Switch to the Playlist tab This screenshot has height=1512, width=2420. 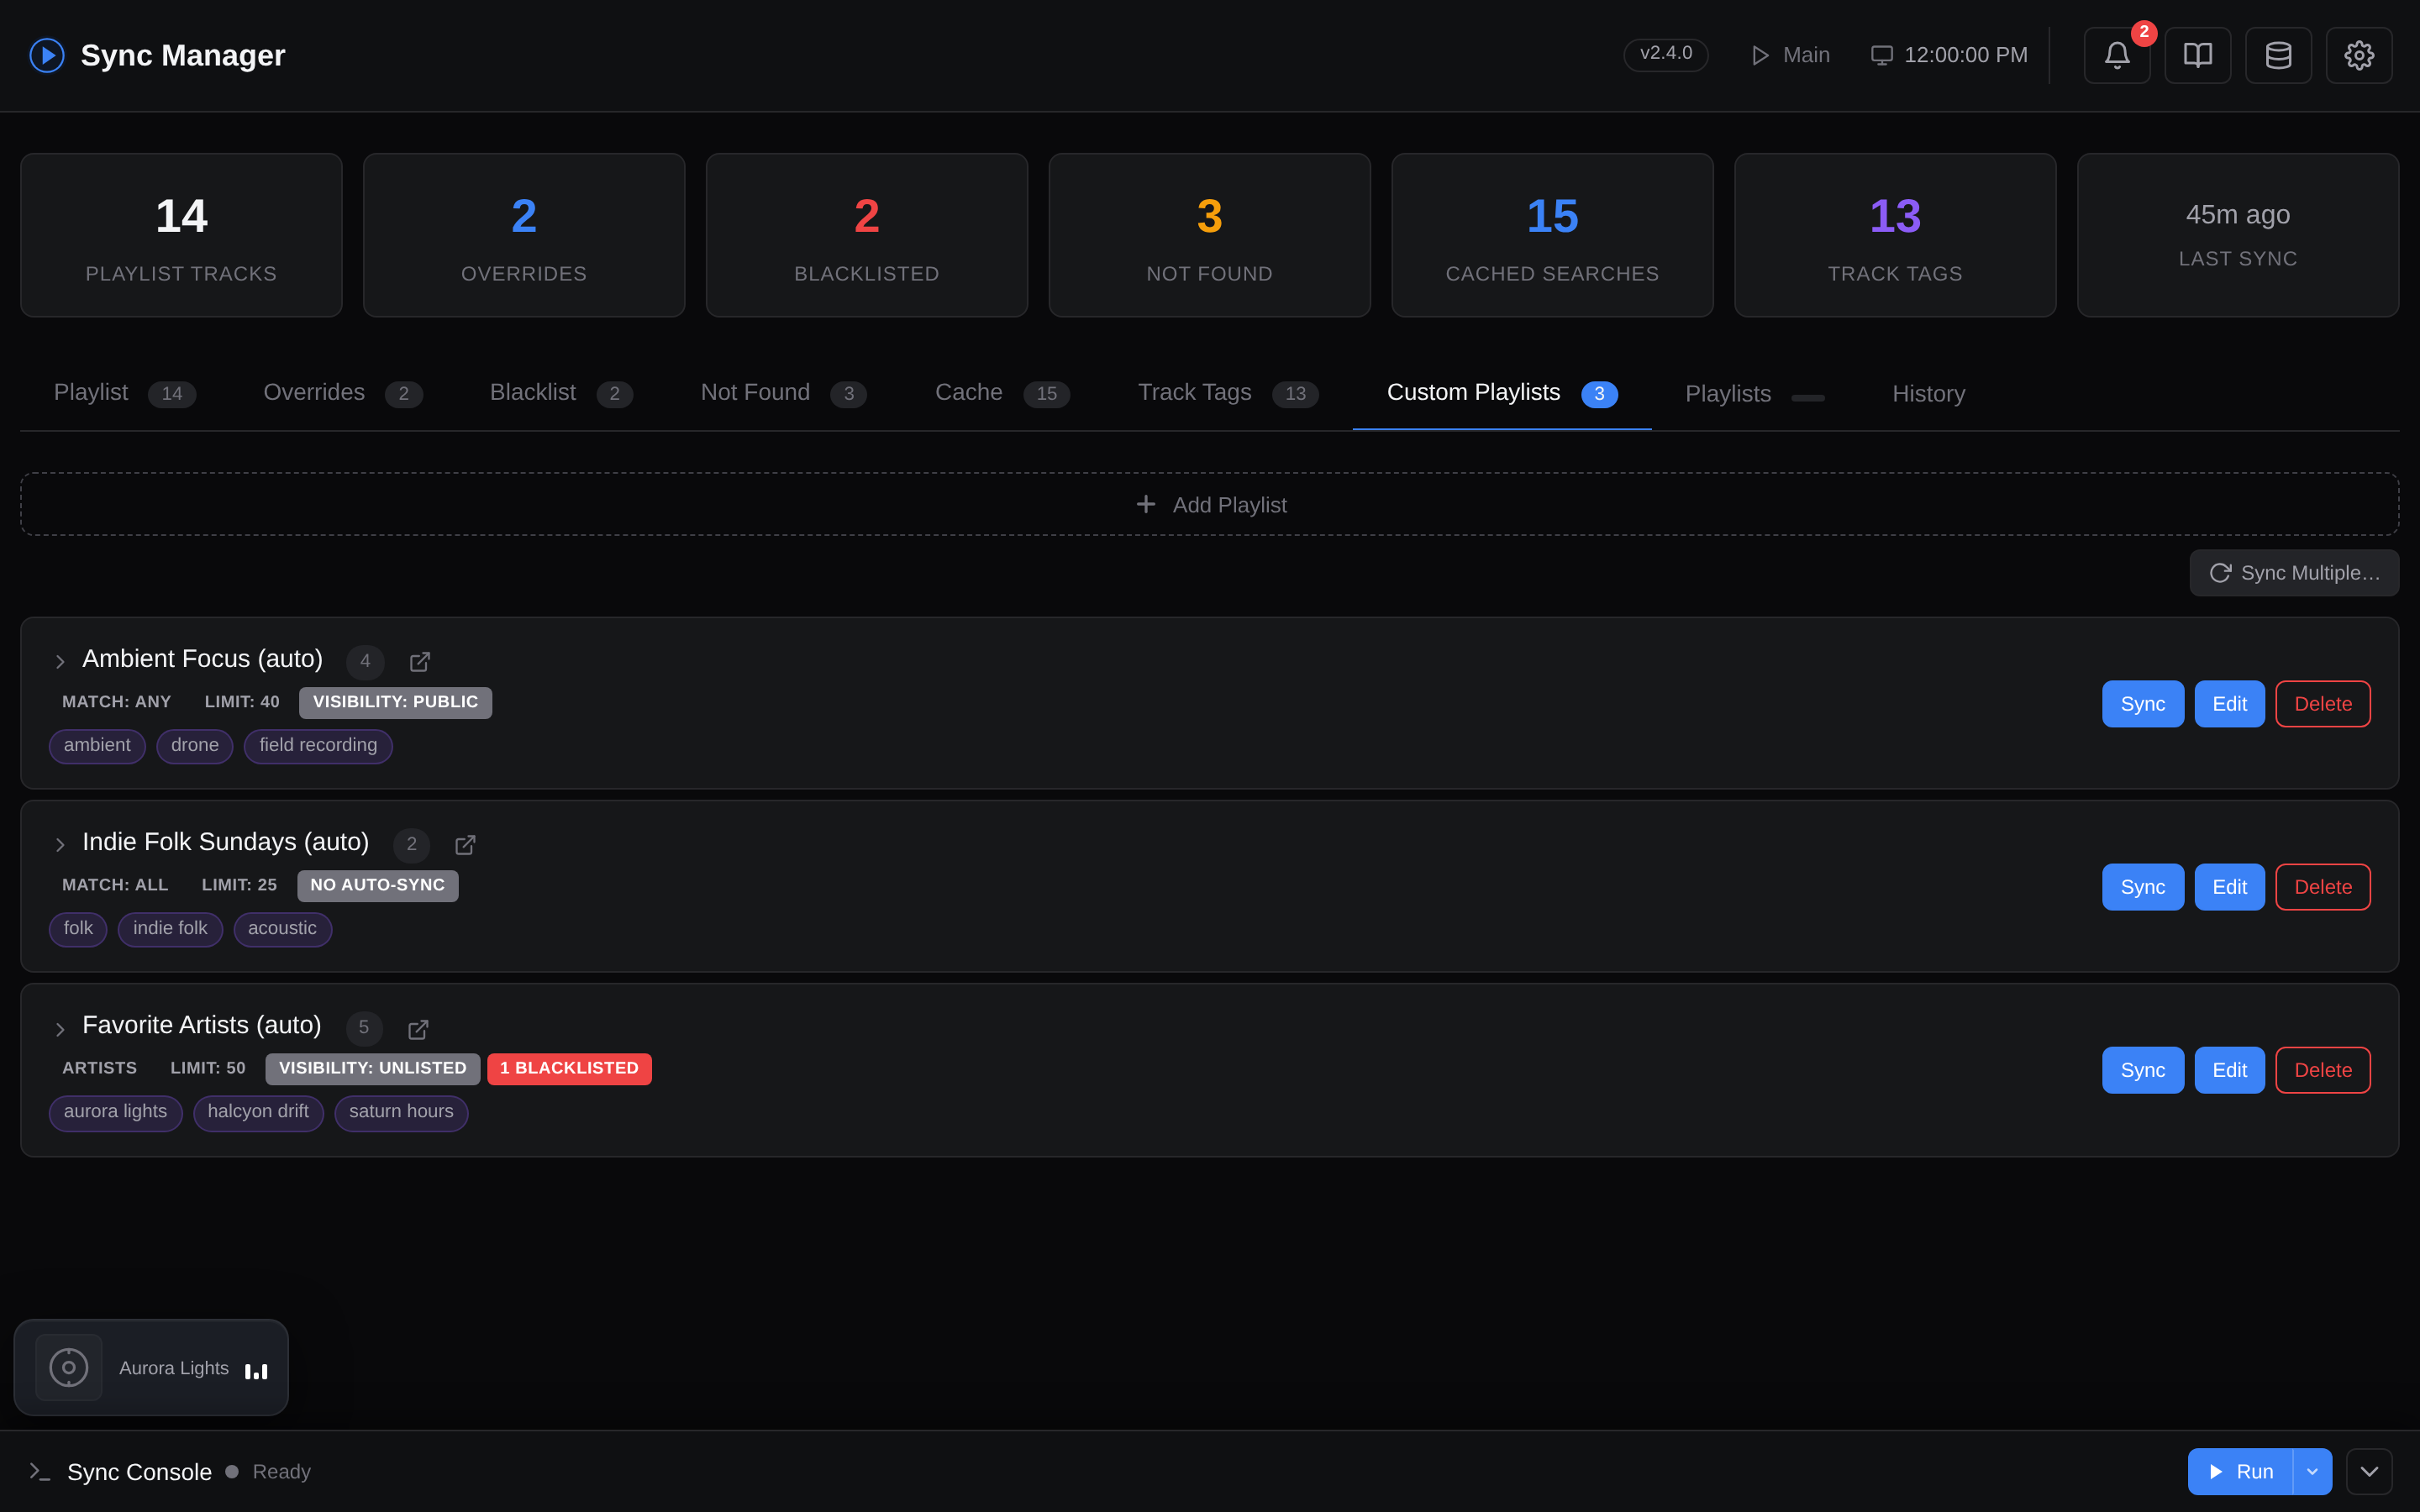[x=124, y=393]
